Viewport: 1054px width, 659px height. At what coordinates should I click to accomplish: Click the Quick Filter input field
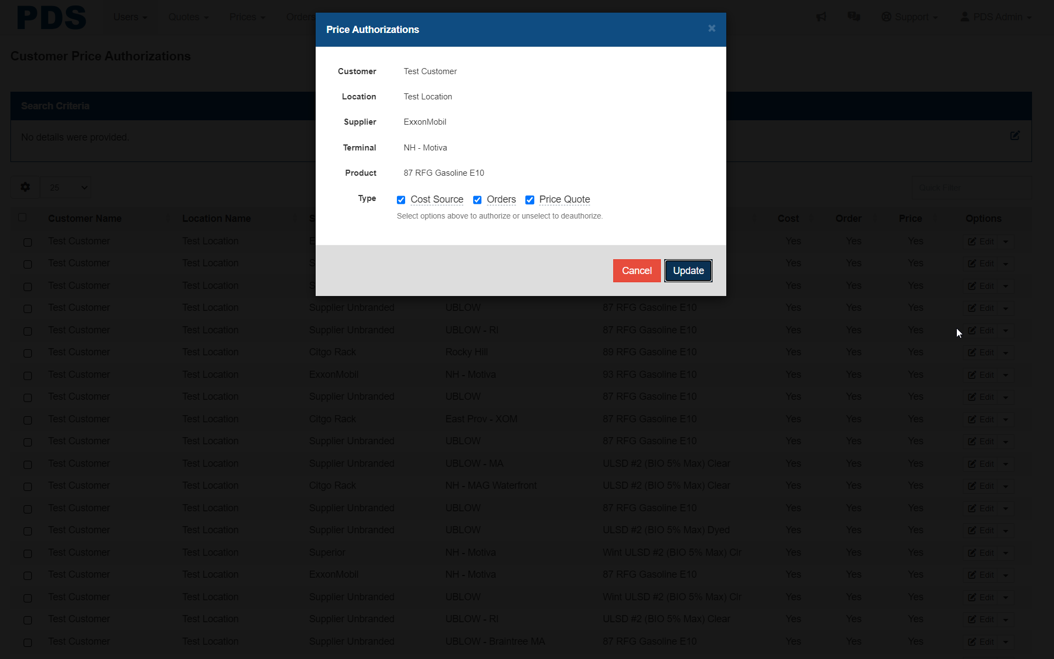pos(971,187)
